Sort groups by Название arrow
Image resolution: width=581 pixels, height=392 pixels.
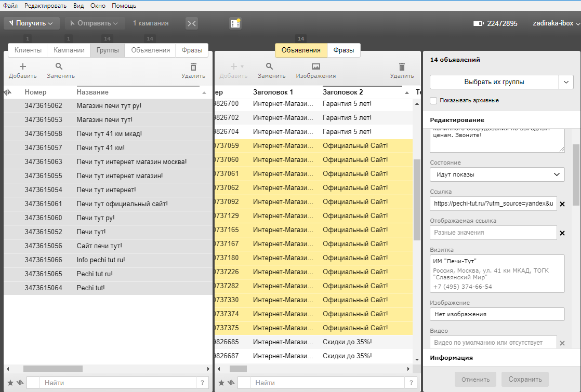tap(204, 92)
